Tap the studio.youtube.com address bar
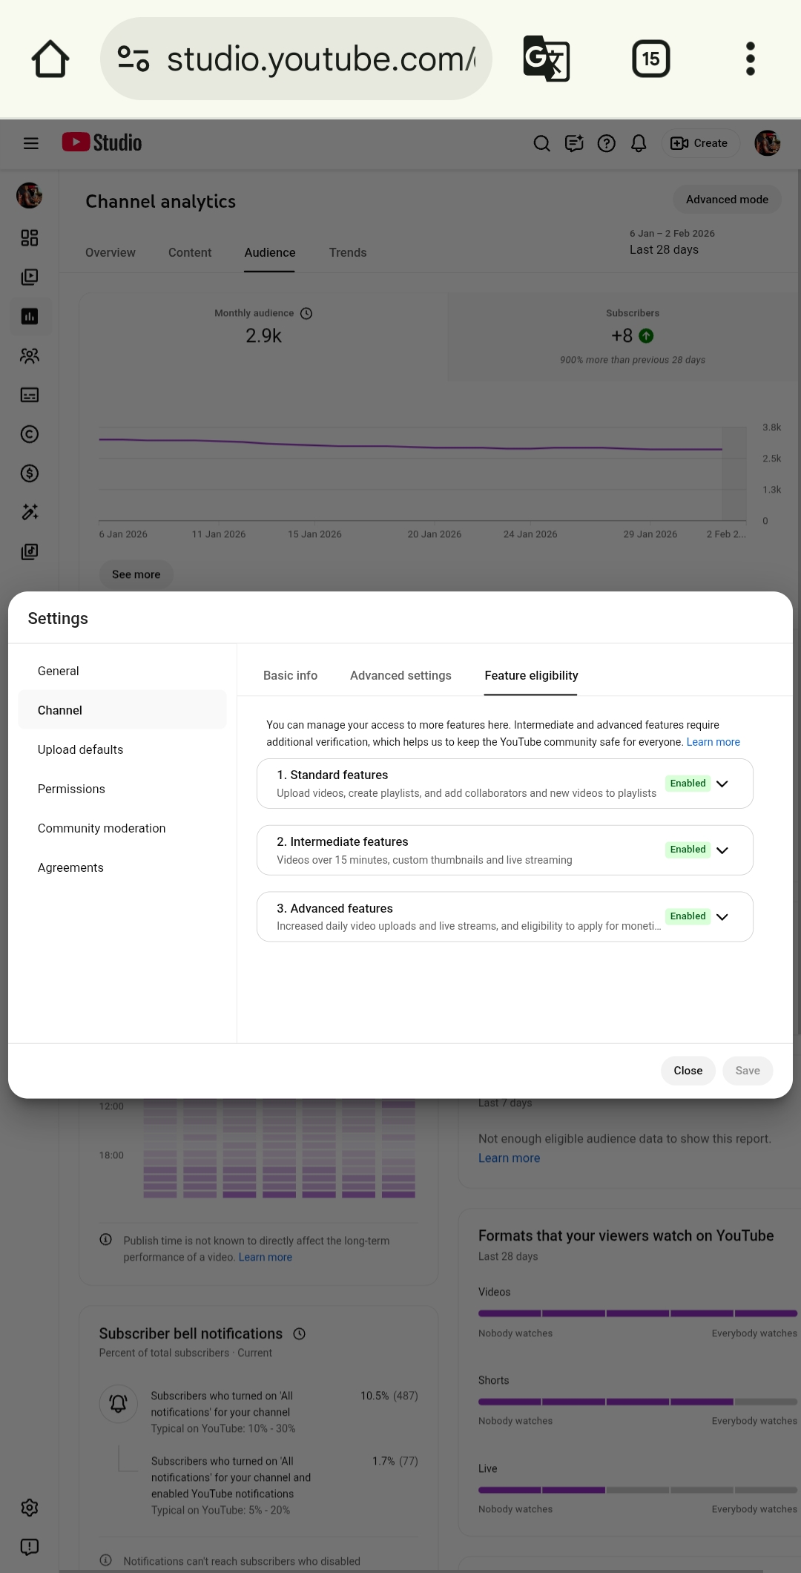 pyautogui.click(x=297, y=59)
